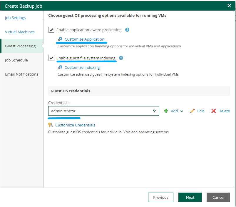Click the Next button
Screen dimensions: 236x207
coord(190,197)
